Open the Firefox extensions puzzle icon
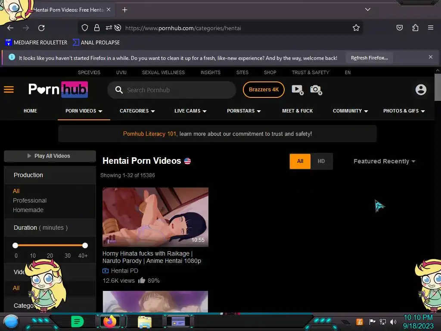This screenshot has height=331, width=441. coord(415,28)
